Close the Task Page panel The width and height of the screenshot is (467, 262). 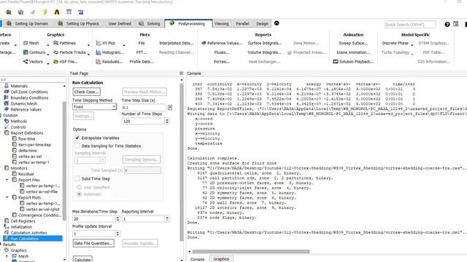182,73
